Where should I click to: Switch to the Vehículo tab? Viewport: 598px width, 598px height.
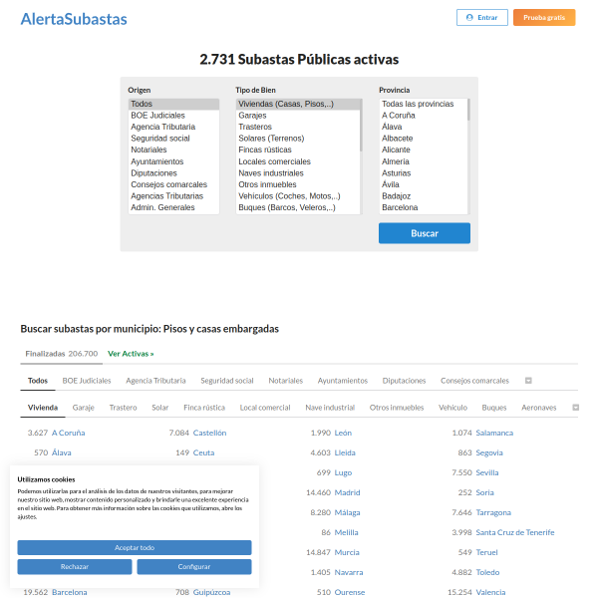pos(452,408)
